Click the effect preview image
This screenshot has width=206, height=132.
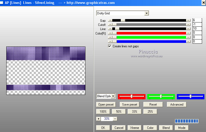(46, 71)
